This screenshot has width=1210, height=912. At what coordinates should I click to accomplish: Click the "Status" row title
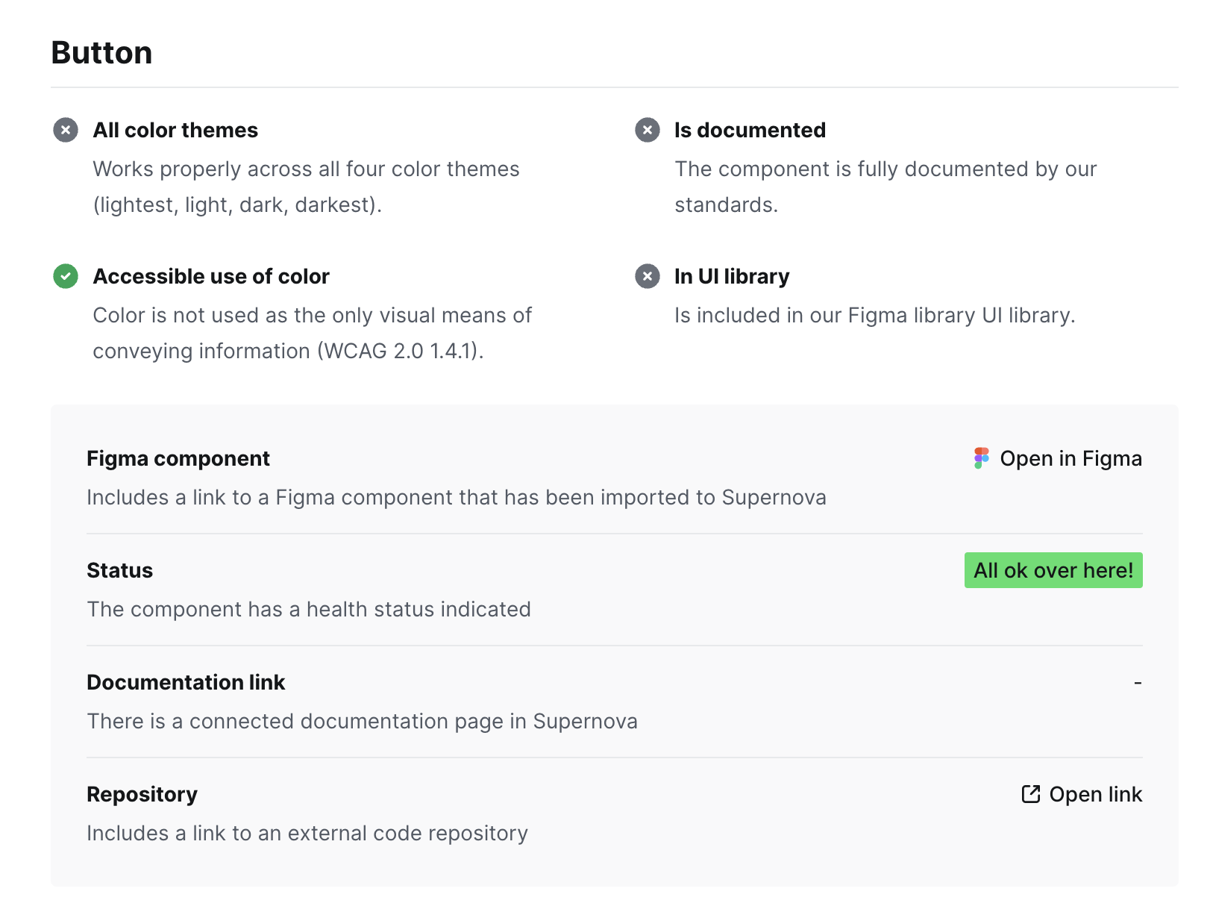coord(119,570)
